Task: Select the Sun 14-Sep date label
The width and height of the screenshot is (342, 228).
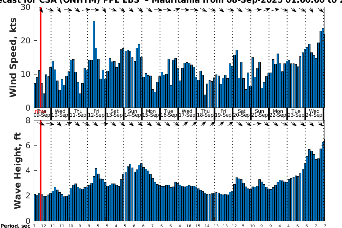Action: 133,113
